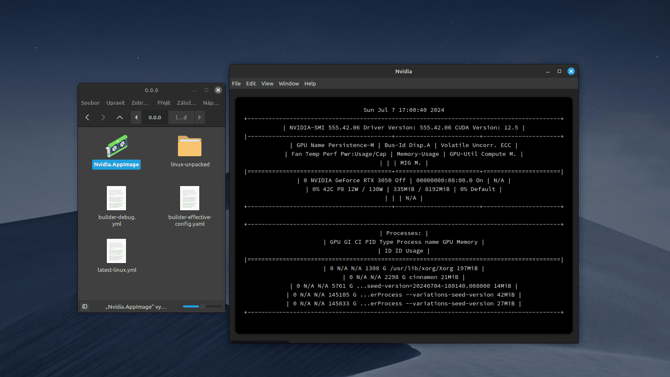Select the latest-linux.yml file icon

[116, 251]
